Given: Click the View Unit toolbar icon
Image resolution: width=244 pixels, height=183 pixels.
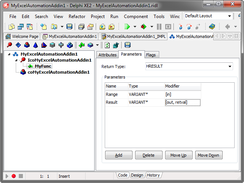Looking at the screenshot, I should click(x=21, y=27).
